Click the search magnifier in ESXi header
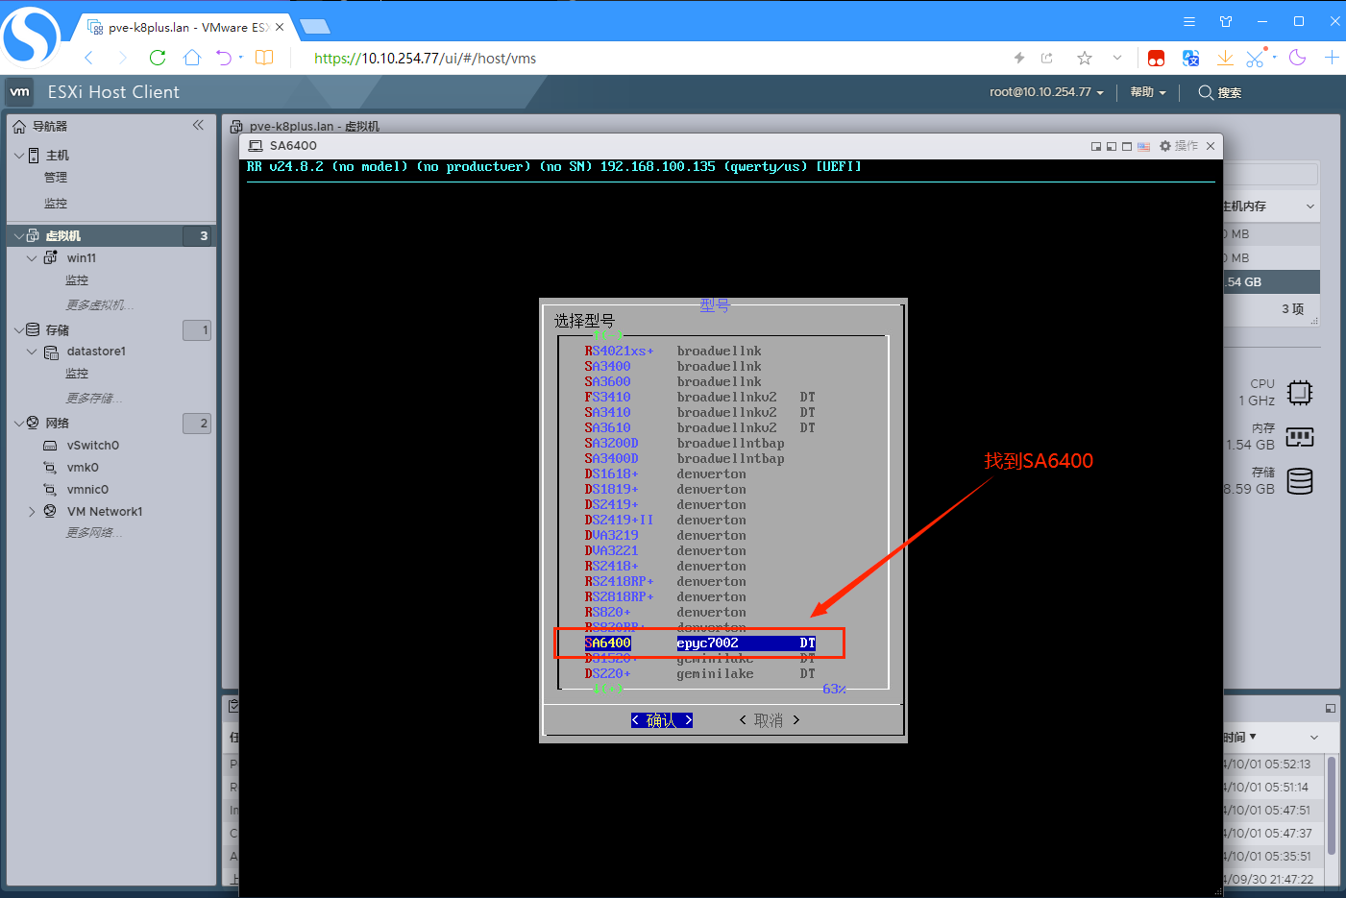Image resolution: width=1346 pixels, height=898 pixels. click(x=1206, y=92)
